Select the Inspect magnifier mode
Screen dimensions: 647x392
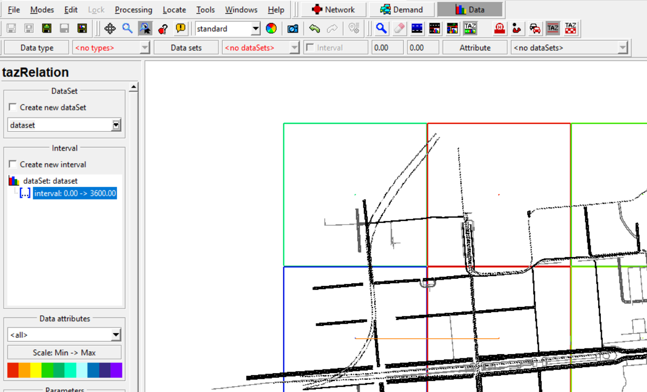coord(382,28)
